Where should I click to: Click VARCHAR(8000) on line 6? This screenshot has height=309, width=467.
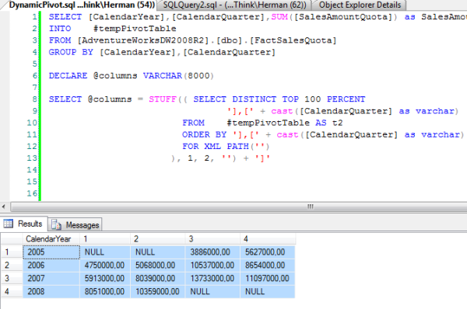click(x=178, y=76)
